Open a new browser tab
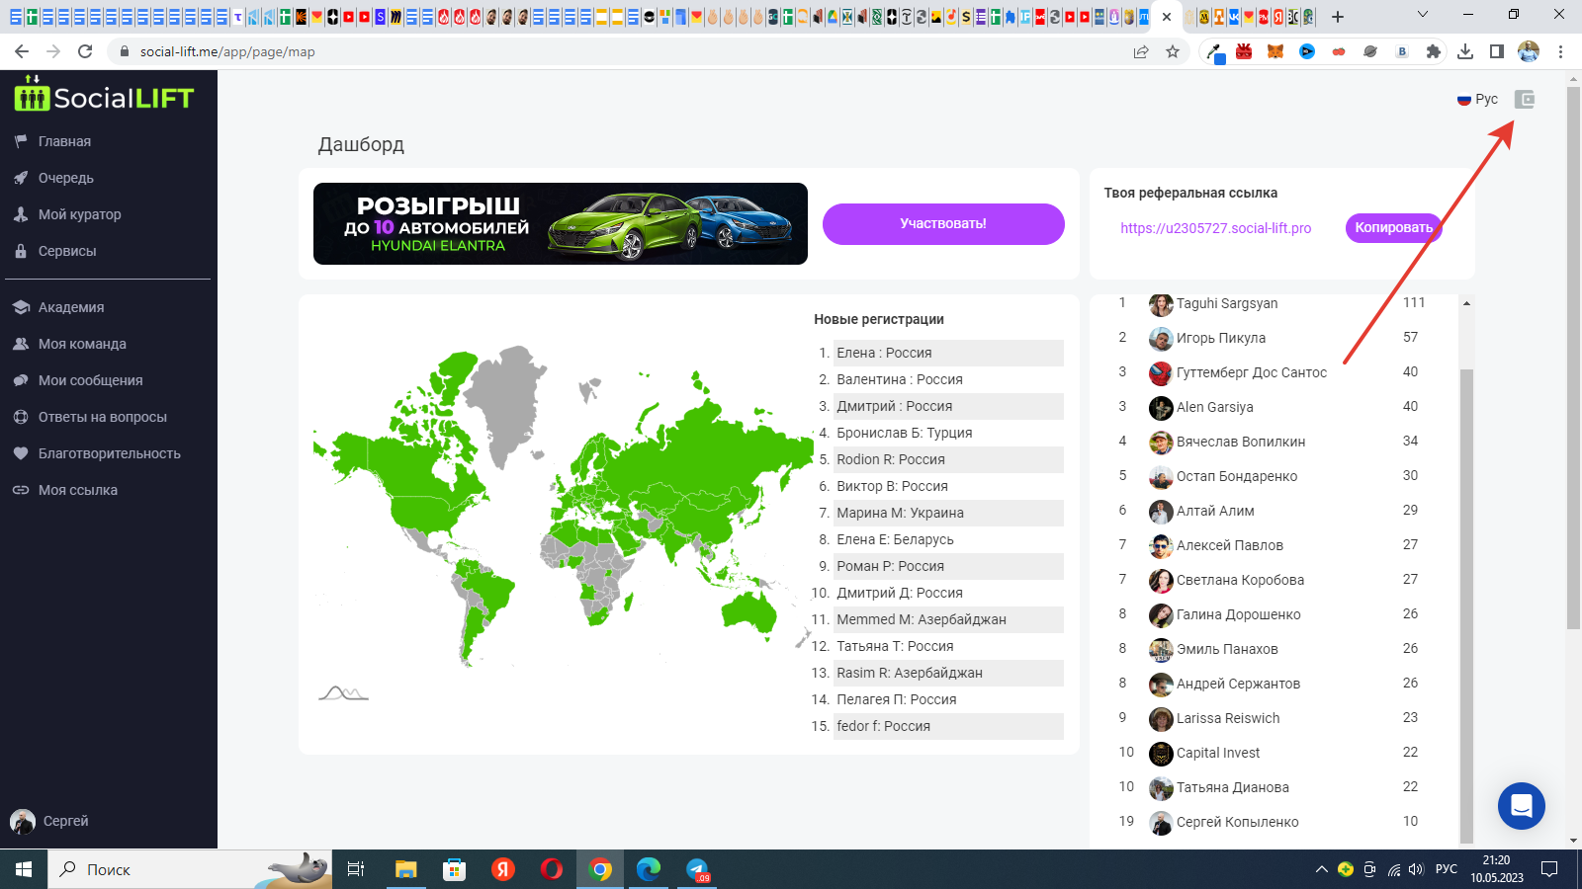This screenshot has height=889, width=1582. [x=1338, y=16]
